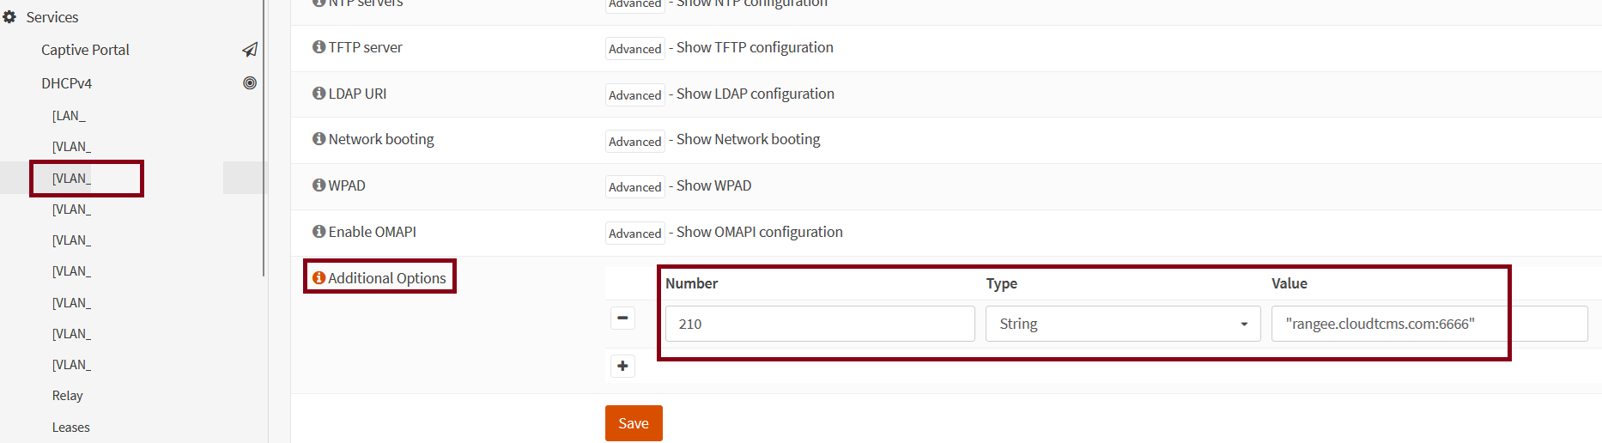Remove option row with minus button
The width and height of the screenshot is (1602, 443).
622,318
